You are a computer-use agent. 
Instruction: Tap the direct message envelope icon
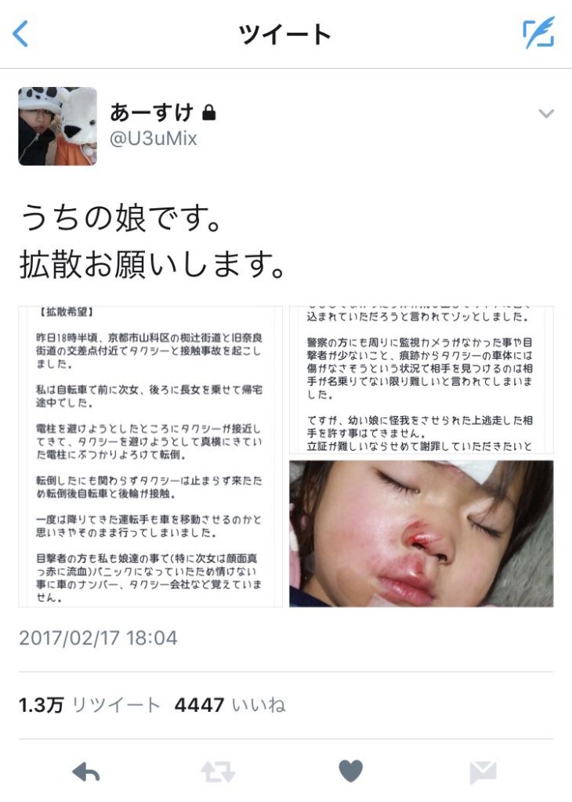(483, 771)
